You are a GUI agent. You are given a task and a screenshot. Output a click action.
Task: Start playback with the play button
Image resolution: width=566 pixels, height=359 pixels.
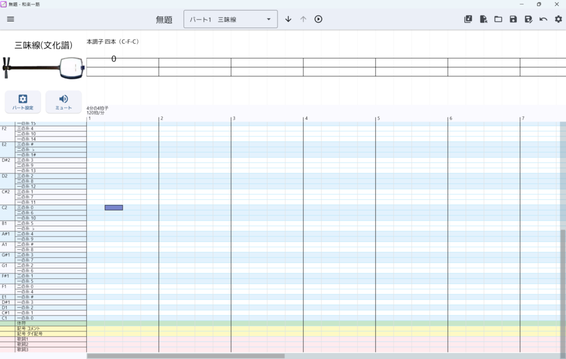[x=318, y=19]
